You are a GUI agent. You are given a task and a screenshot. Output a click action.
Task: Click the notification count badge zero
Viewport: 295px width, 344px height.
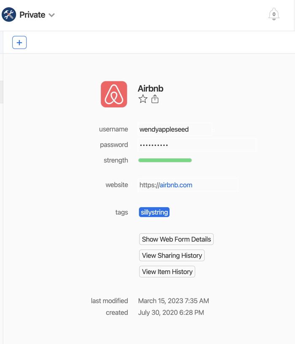point(274,14)
